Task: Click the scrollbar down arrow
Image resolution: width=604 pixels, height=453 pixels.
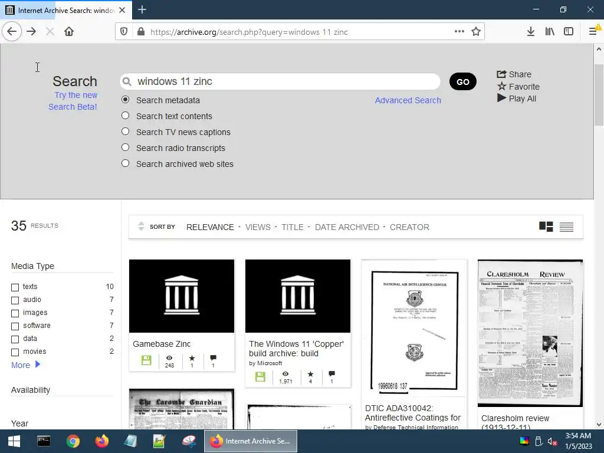Action: click(599, 425)
